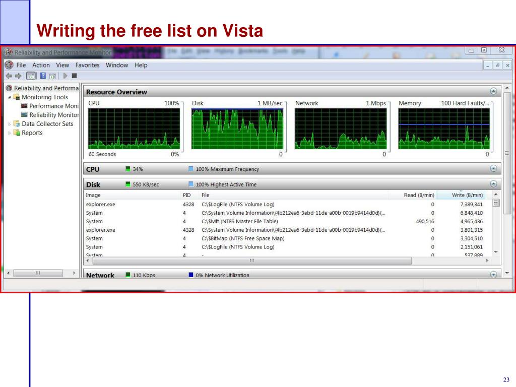Click the 3,801,315 write value
The width and height of the screenshot is (516, 387).
tap(471, 230)
